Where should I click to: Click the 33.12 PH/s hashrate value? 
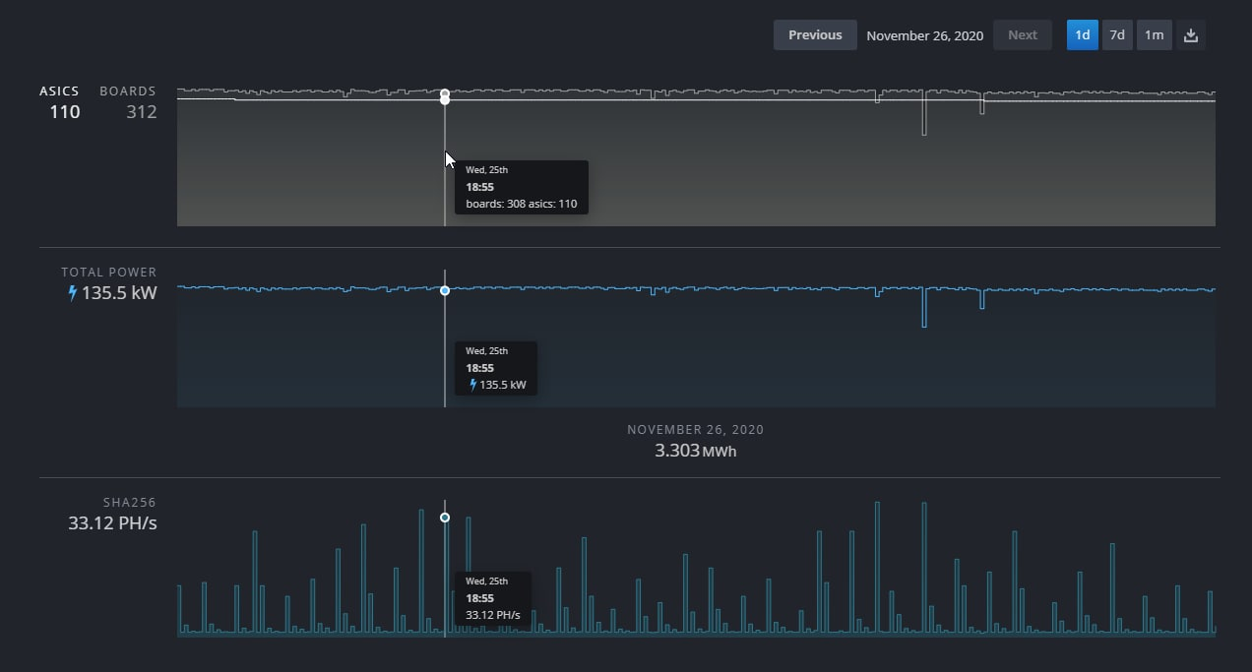pyautogui.click(x=112, y=523)
